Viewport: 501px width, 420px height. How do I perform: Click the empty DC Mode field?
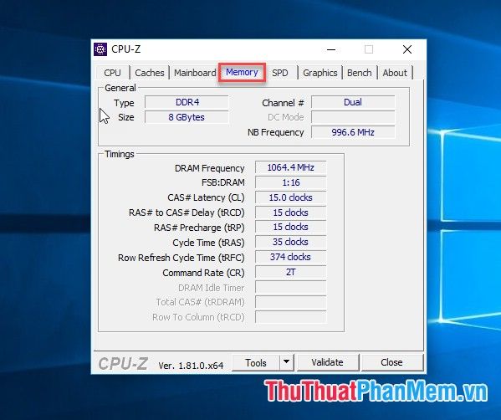353,117
